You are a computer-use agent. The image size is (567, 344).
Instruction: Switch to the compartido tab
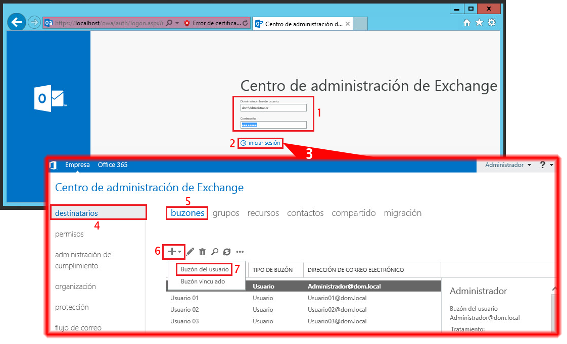(x=354, y=213)
